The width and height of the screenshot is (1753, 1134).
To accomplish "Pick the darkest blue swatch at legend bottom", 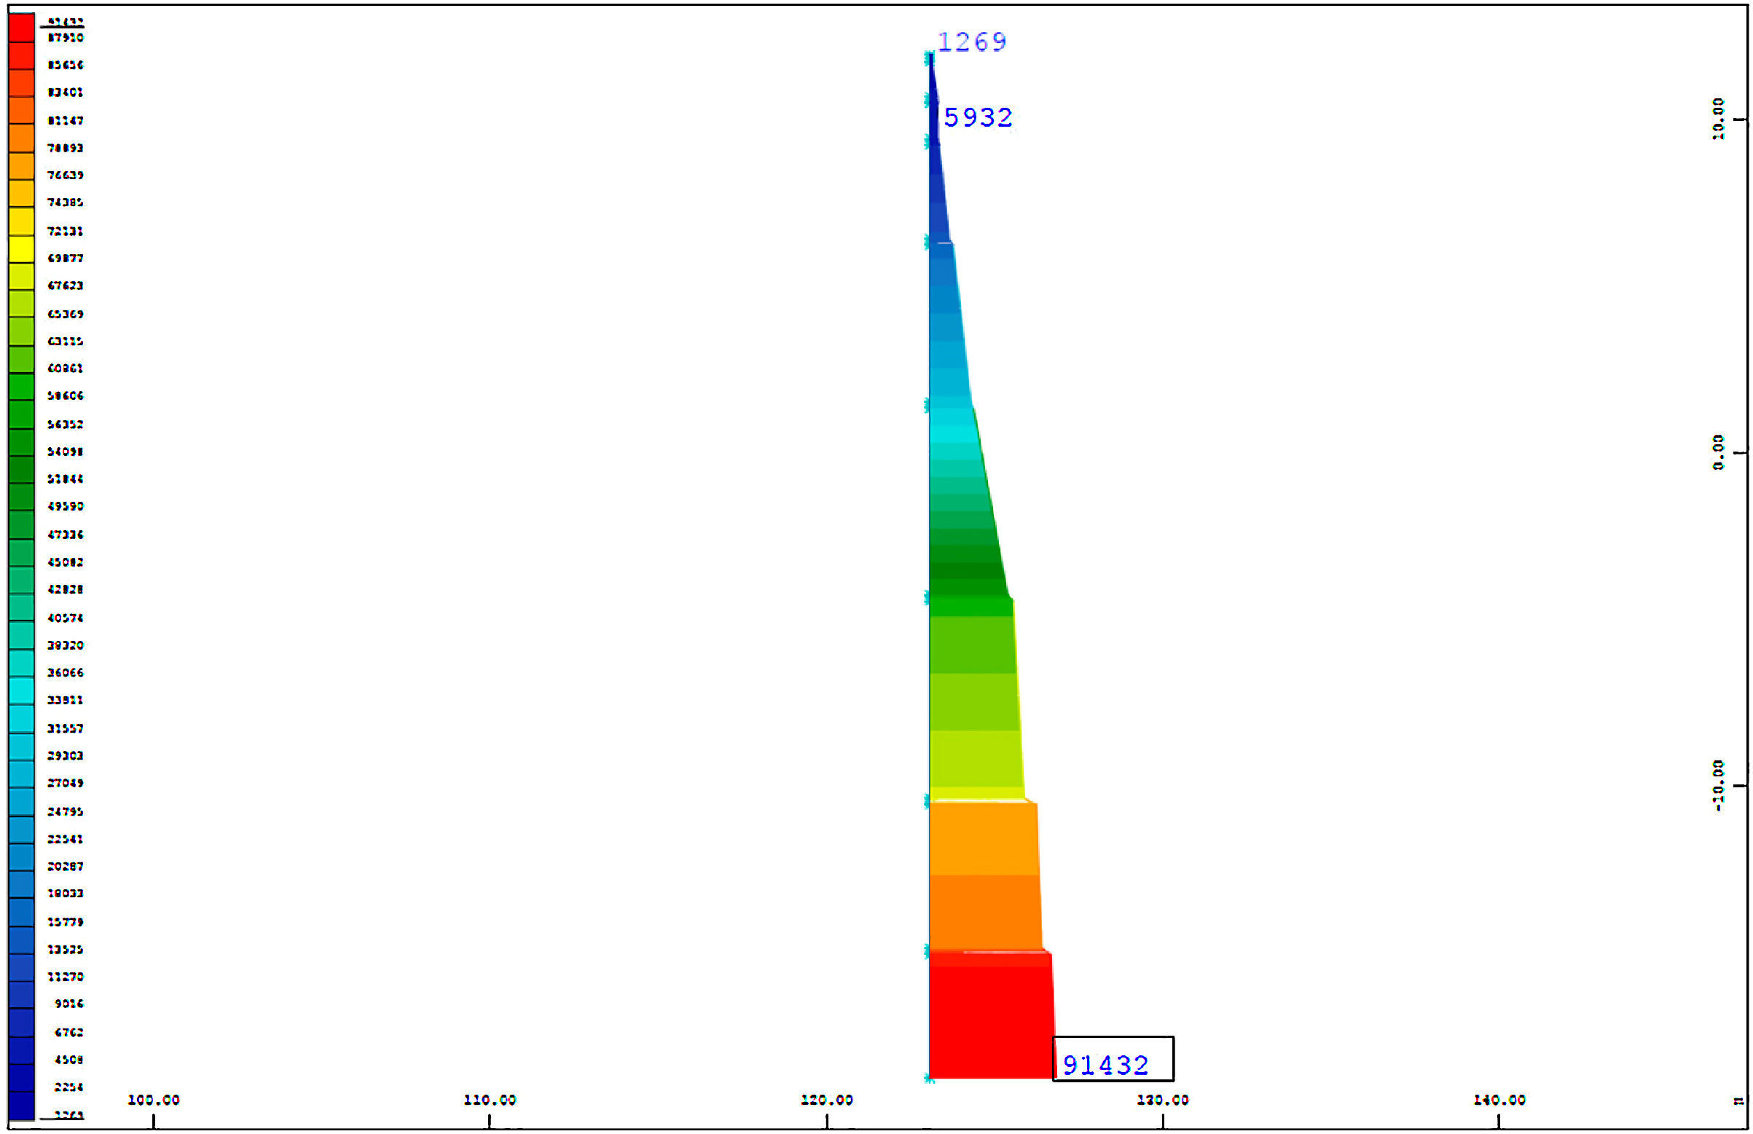I will pyautogui.click(x=21, y=1106).
